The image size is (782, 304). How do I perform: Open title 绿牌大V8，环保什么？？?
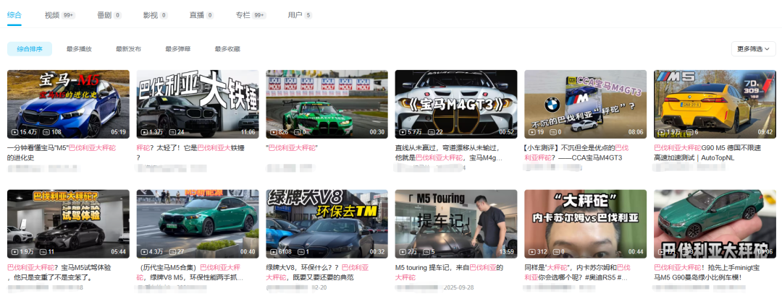(317, 272)
